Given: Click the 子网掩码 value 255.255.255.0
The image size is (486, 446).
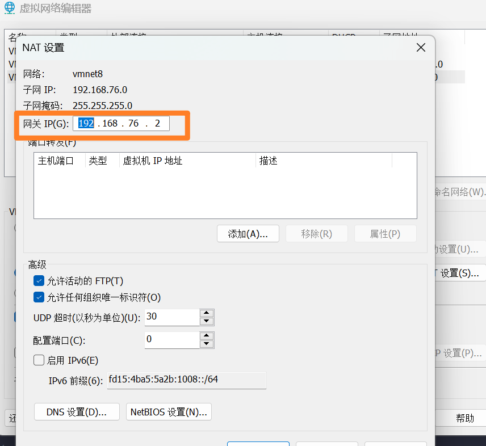Looking at the screenshot, I should (x=102, y=106).
